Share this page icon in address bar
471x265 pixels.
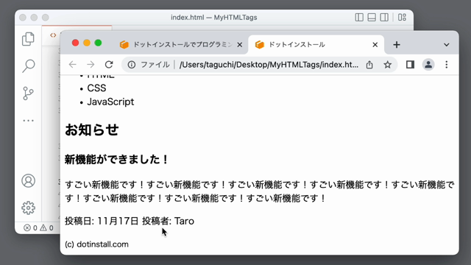[369, 65]
